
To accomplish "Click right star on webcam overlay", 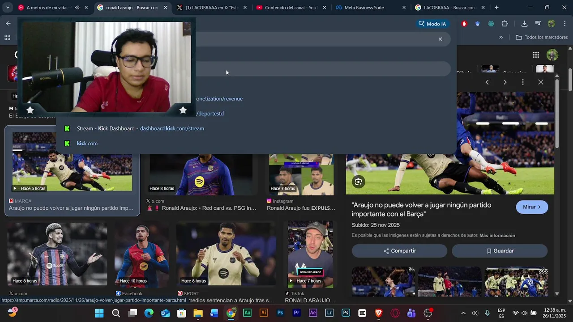I will pyautogui.click(x=183, y=110).
